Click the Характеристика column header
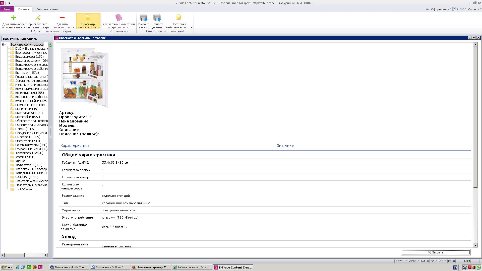The image size is (482, 271). click(x=75, y=146)
